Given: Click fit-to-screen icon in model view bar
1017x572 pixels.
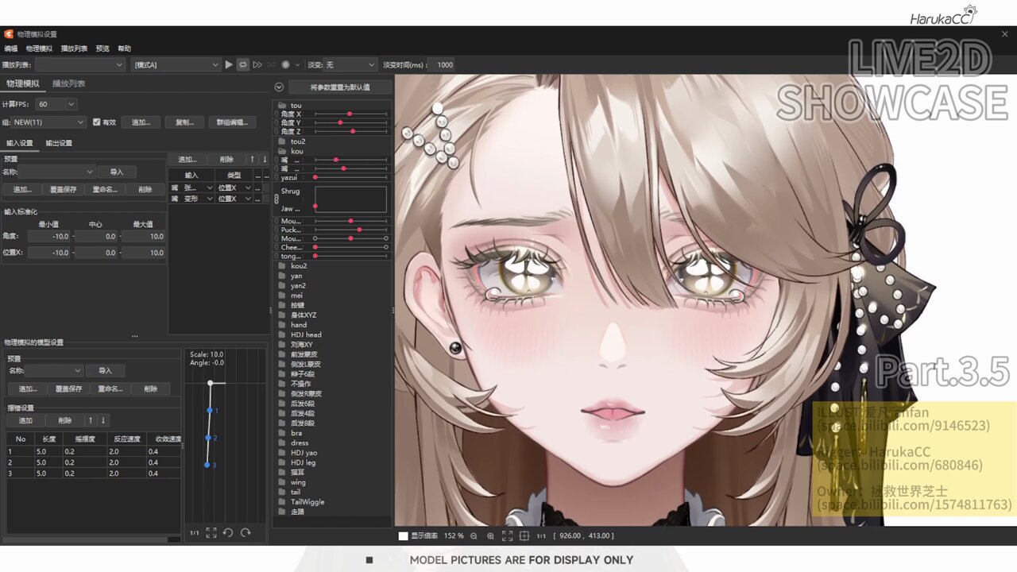Looking at the screenshot, I should coord(507,536).
